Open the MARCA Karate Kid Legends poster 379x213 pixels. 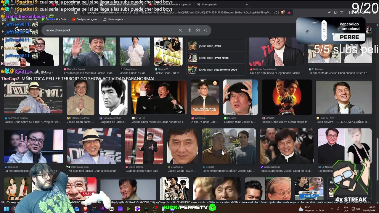(287, 97)
